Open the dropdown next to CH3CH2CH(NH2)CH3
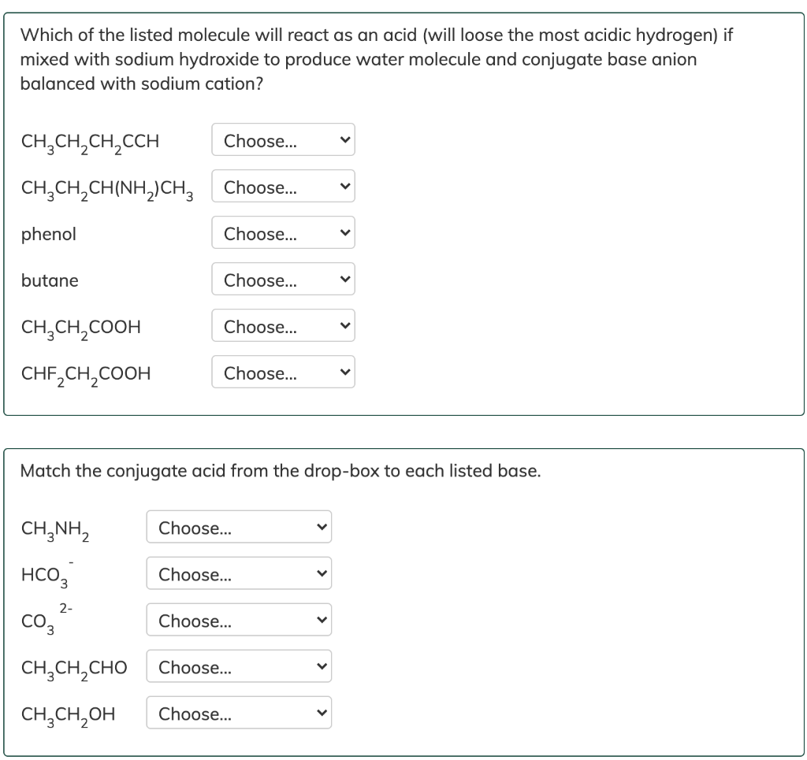This screenshot has width=807, height=760. [283, 186]
